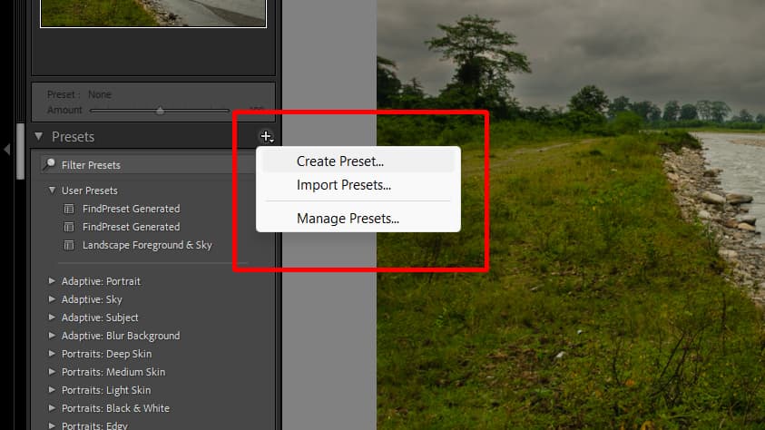
Task: Expand the Portraits: Medium Skin group
Action: tap(52, 372)
